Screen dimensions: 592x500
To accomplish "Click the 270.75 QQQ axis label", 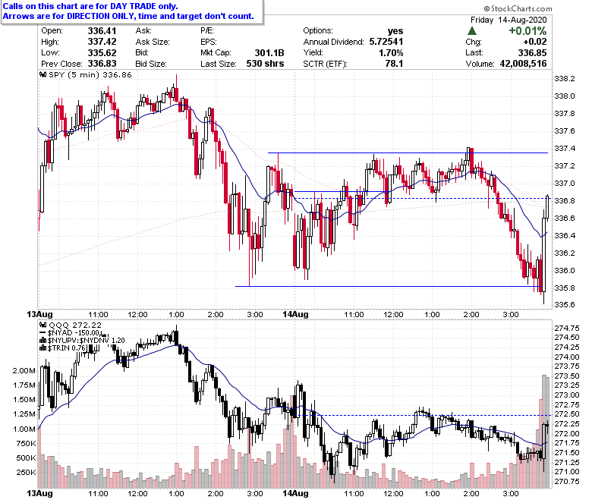I will [567, 482].
